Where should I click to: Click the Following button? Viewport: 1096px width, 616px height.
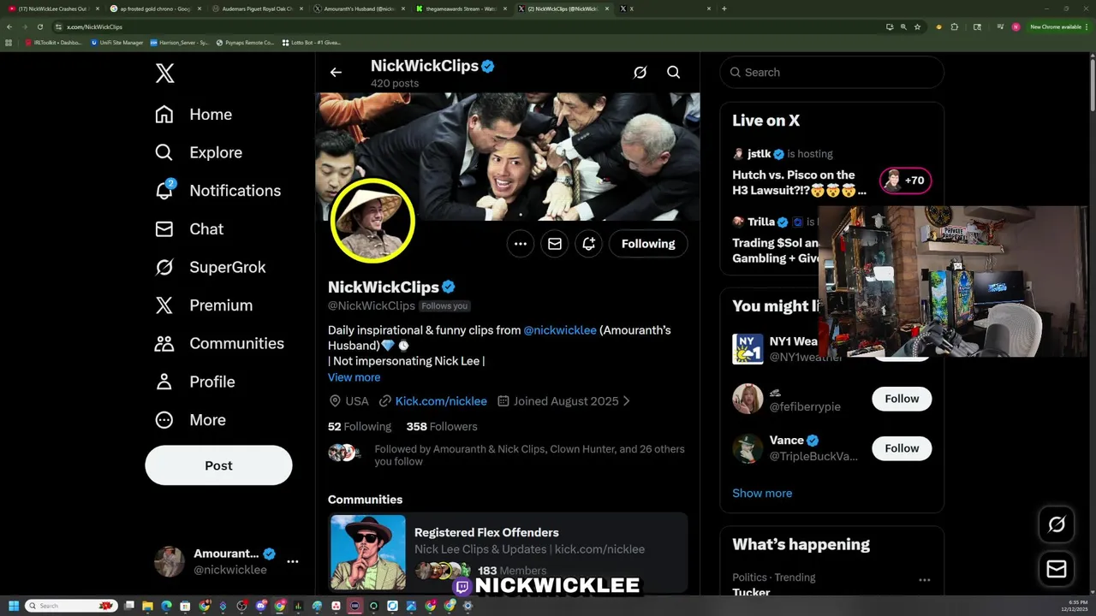coord(648,244)
